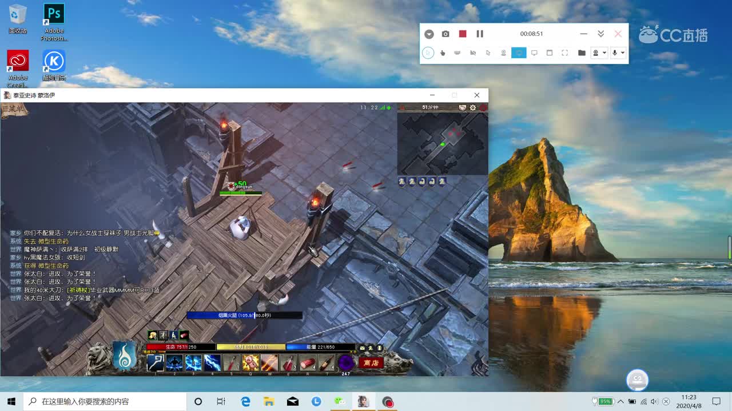
Task: Toggle the webcam overlay in recorder
Action: (x=504, y=53)
